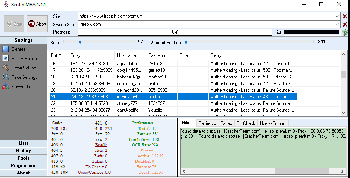Click the 'Combo/min: 108' value

pyautogui.click(x=144, y=139)
